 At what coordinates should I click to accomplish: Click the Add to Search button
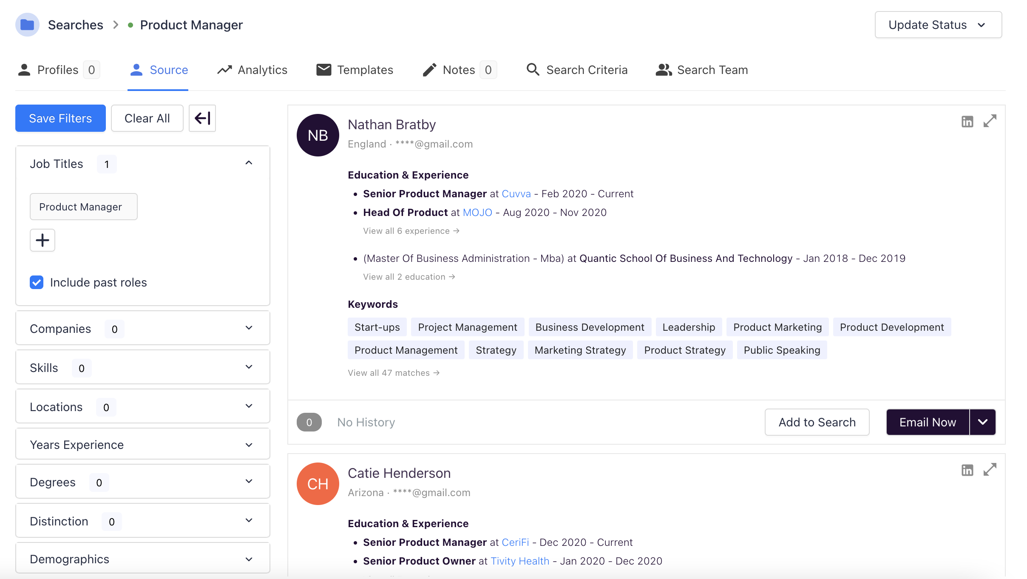click(817, 422)
